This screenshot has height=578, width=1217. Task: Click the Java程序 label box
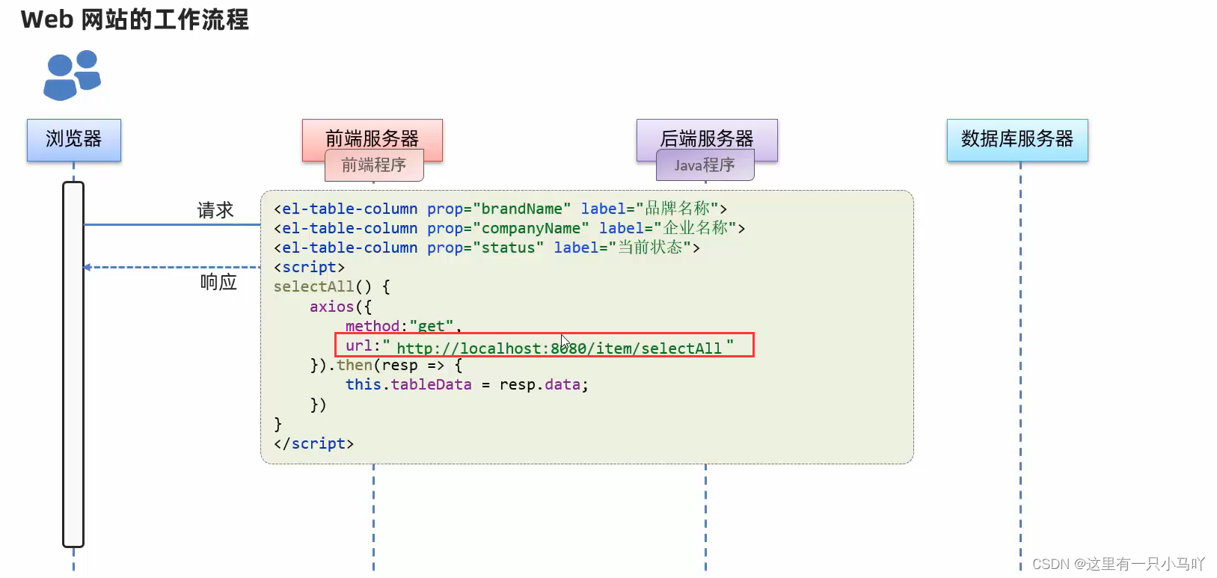coord(705,165)
